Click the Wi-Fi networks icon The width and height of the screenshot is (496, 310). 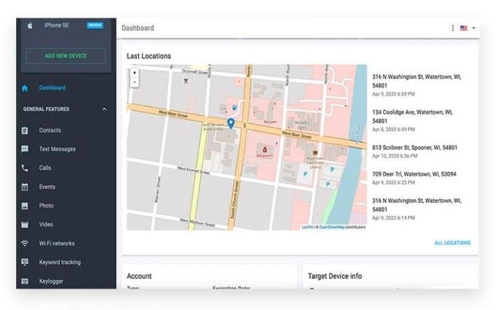(x=25, y=243)
